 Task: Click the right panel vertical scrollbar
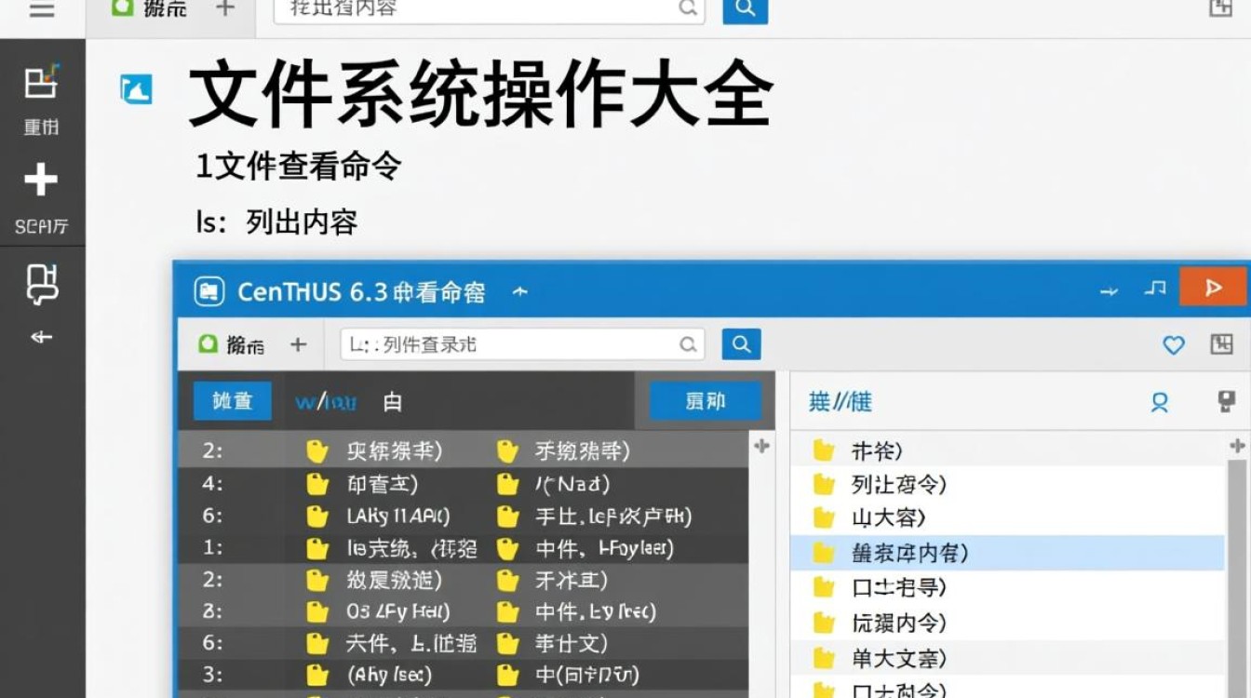(x=1238, y=577)
